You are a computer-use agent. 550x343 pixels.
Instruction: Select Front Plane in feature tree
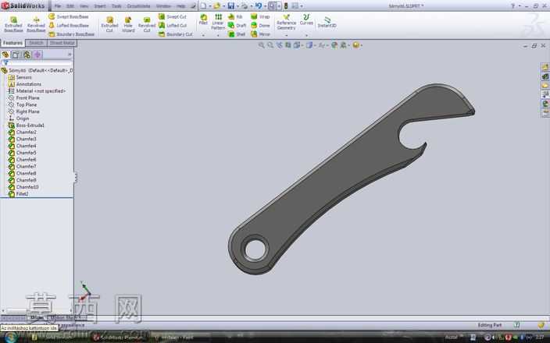(23, 97)
